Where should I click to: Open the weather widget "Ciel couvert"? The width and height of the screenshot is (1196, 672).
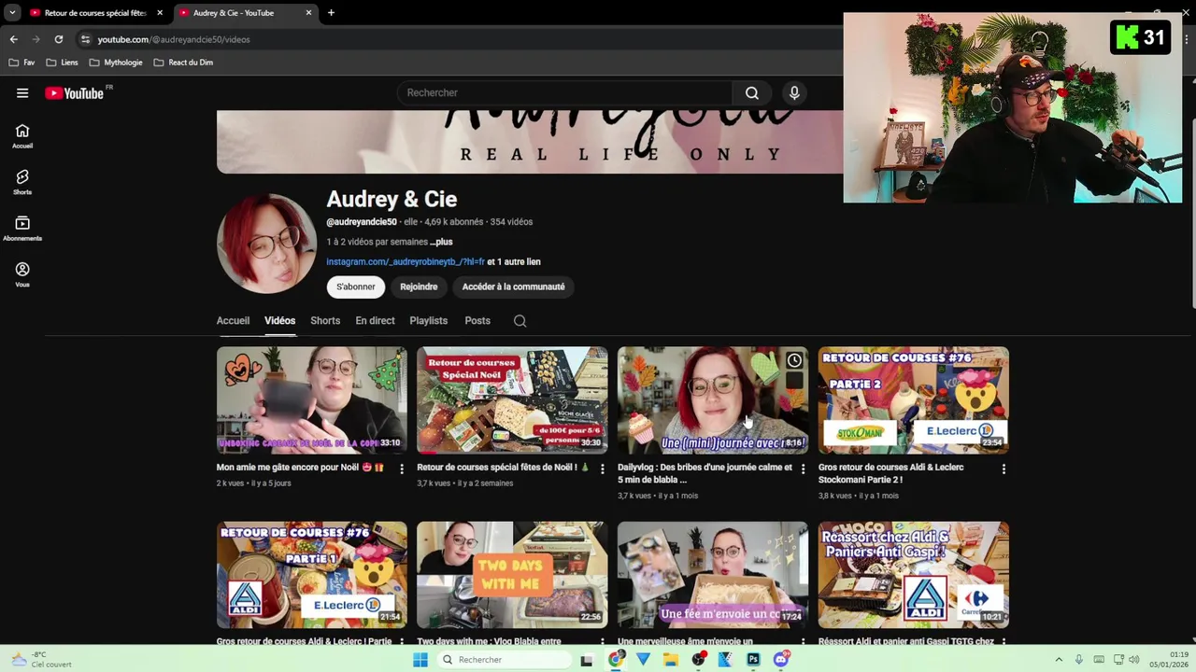tap(41, 660)
